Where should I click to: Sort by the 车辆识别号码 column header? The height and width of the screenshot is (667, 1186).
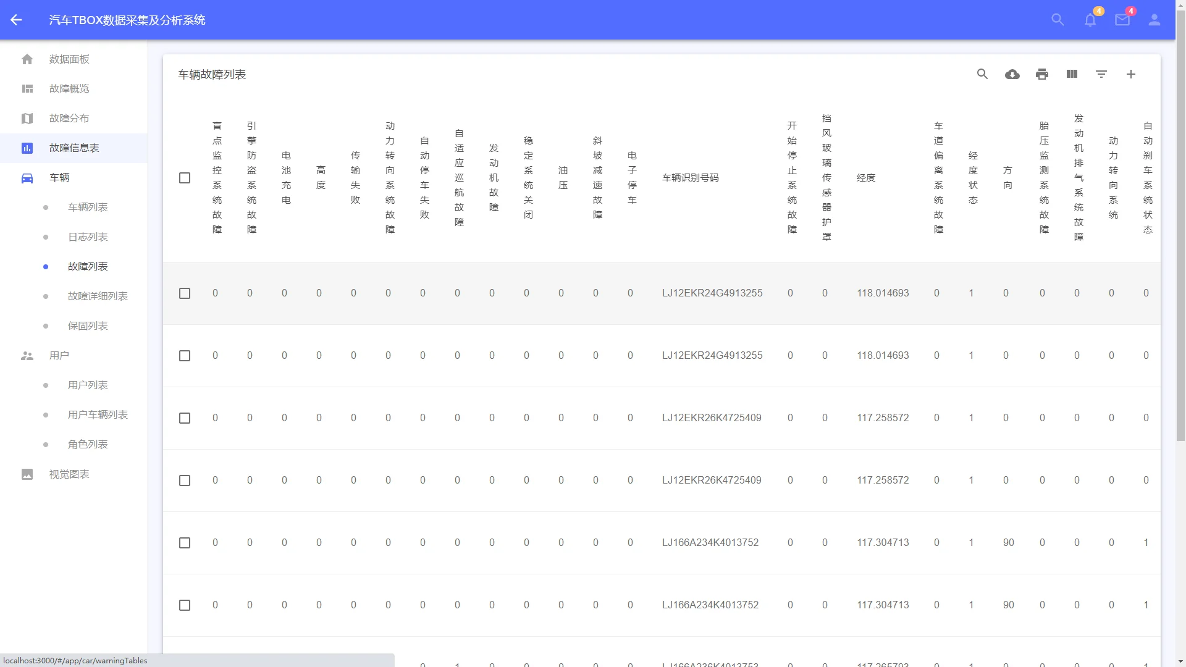click(x=690, y=178)
